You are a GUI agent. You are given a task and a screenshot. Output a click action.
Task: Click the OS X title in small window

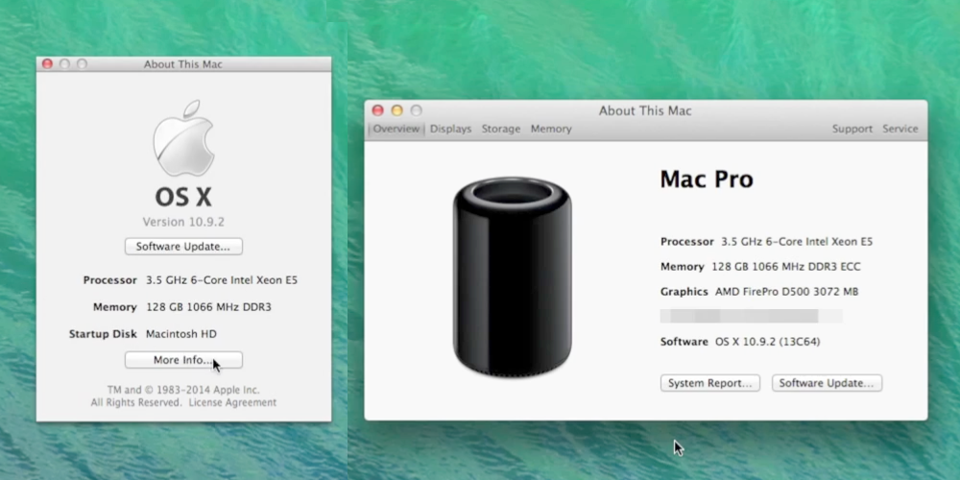pyautogui.click(x=183, y=197)
